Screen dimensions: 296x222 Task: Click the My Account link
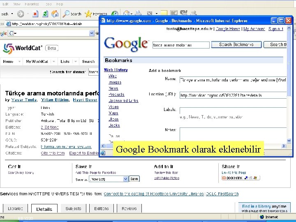pos(254,29)
